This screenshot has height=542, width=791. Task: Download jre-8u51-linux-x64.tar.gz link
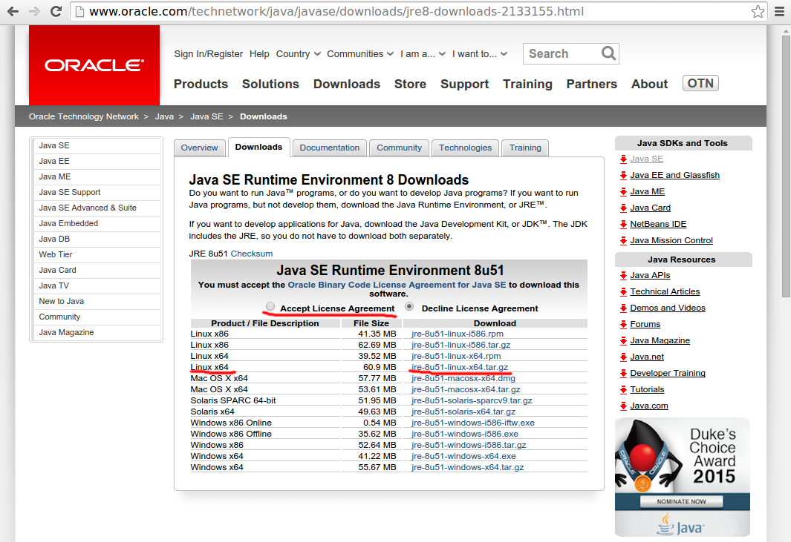point(460,367)
